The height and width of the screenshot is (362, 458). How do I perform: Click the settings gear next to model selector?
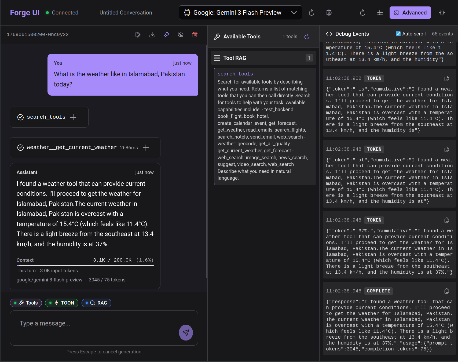tap(329, 13)
